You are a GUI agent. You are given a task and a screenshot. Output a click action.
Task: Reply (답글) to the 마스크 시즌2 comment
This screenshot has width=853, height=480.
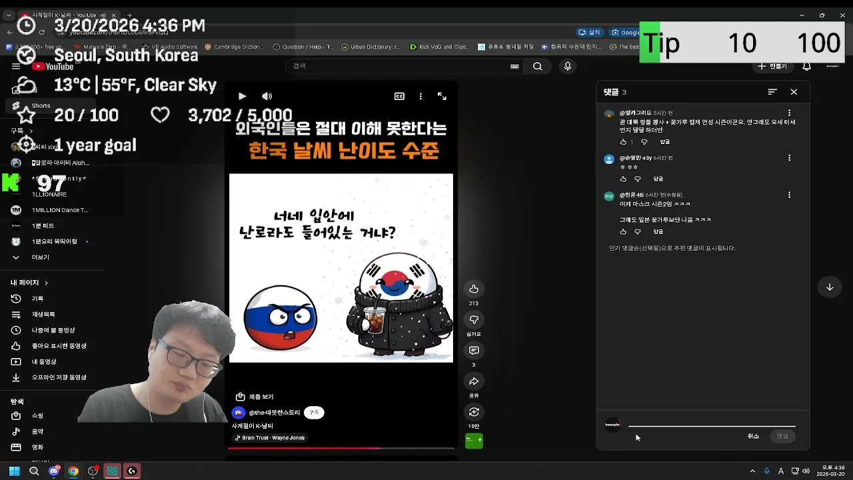tap(658, 231)
